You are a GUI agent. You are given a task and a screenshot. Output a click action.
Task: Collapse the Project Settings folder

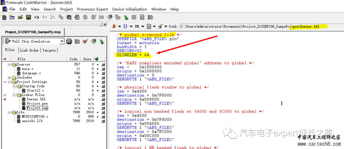(9, 82)
